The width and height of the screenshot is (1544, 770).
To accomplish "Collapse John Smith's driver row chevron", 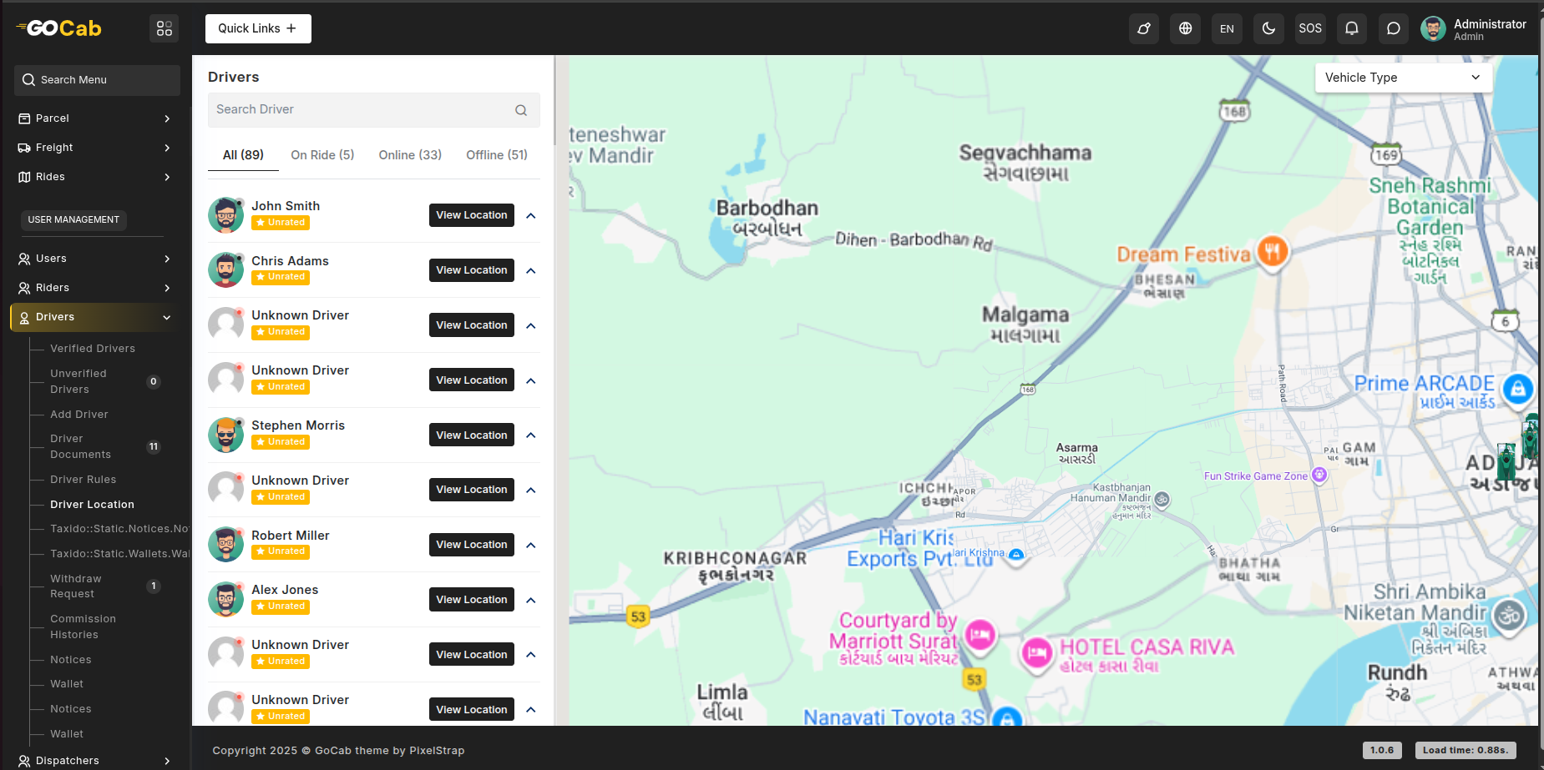I will tap(531, 216).
